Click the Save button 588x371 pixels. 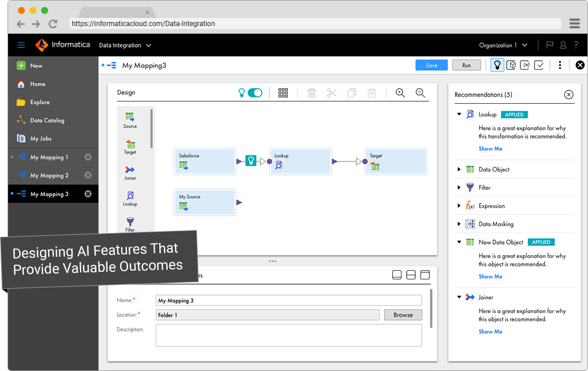tap(431, 66)
